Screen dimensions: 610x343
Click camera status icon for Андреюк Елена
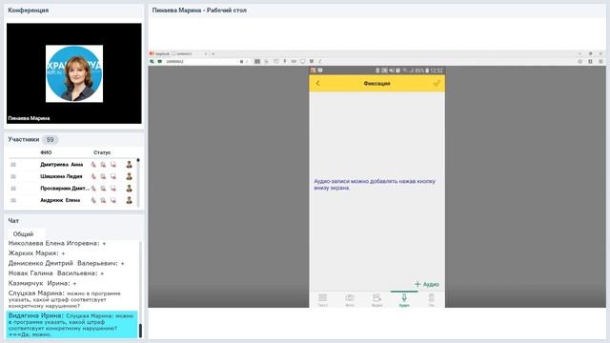(103, 200)
